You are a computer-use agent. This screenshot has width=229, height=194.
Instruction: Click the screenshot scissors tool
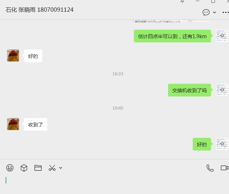click(52, 168)
